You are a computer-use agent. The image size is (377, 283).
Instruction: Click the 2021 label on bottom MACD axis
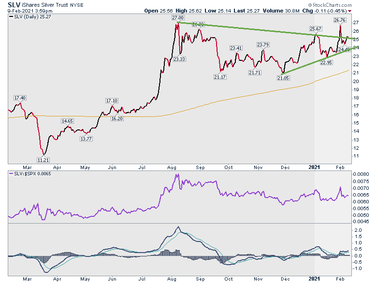[315, 279]
